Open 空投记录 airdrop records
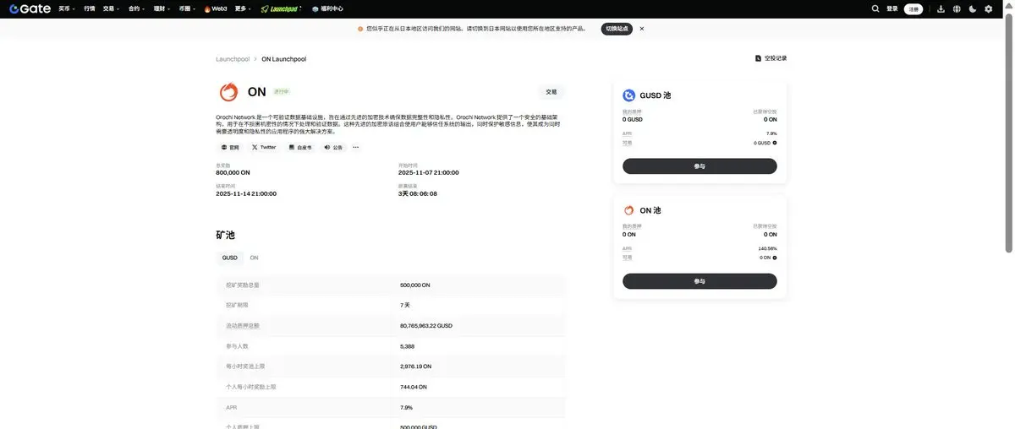This screenshot has height=429, width=1015. (771, 58)
